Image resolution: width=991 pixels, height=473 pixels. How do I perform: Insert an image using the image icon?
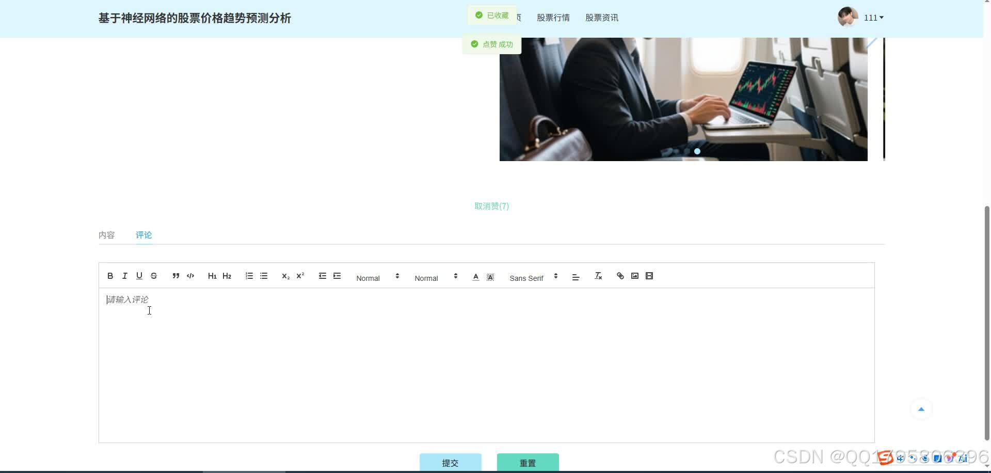pyautogui.click(x=635, y=276)
